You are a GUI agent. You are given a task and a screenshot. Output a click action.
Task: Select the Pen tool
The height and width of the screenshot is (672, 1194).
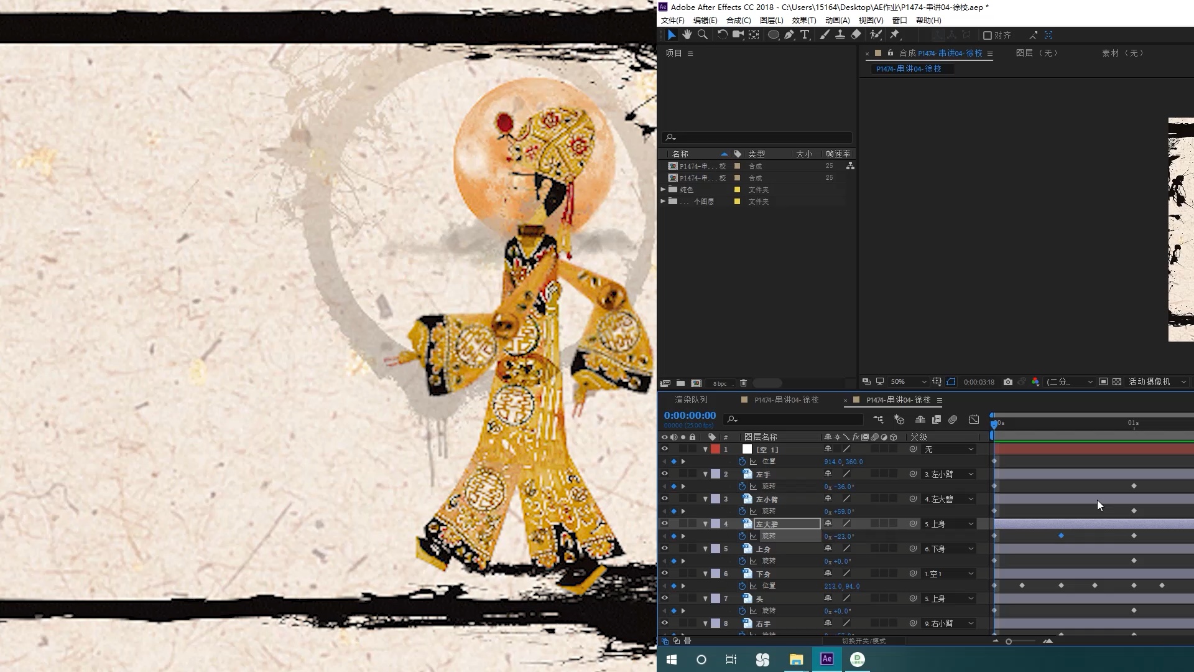789,35
